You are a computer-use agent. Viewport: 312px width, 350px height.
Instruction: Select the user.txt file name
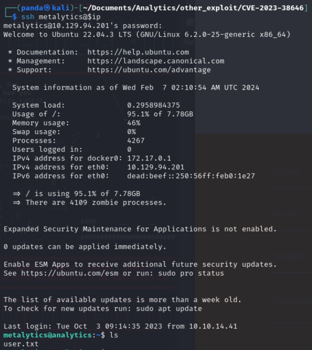pyautogui.click(x=21, y=344)
